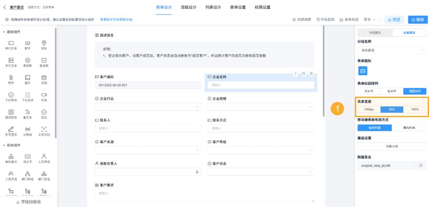Image resolution: width=429 pixels, height=207 pixels.
Task: Select the 部门多选 component
Action: point(44,175)
